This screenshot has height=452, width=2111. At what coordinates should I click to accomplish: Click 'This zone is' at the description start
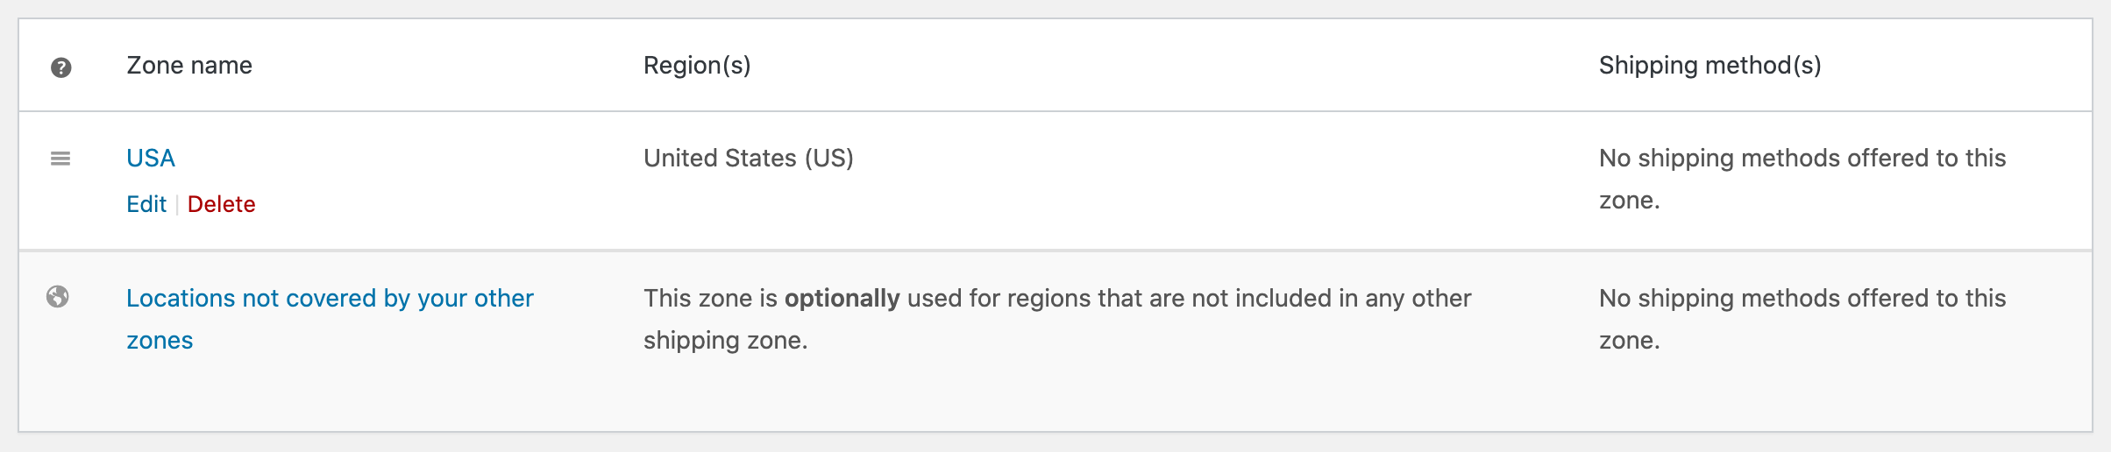click(710, 299)
